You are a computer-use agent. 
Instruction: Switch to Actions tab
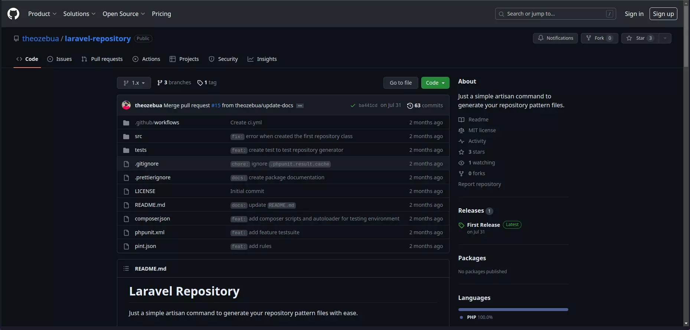click(x=146, y=59)
